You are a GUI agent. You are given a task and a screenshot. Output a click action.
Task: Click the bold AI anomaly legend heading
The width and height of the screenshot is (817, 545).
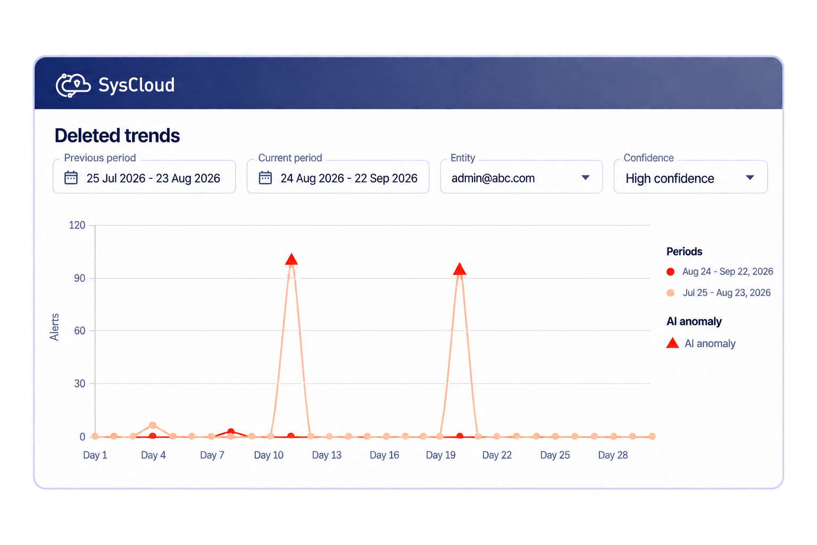click(694, 321)
